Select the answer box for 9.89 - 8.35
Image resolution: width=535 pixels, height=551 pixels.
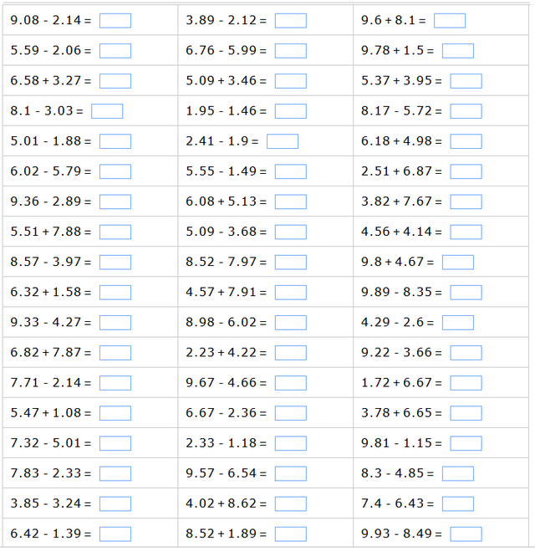466,293
